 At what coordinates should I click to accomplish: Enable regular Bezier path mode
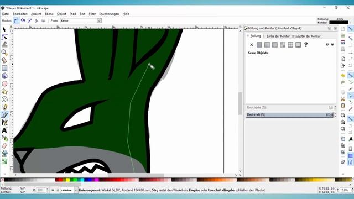point(16,20)
